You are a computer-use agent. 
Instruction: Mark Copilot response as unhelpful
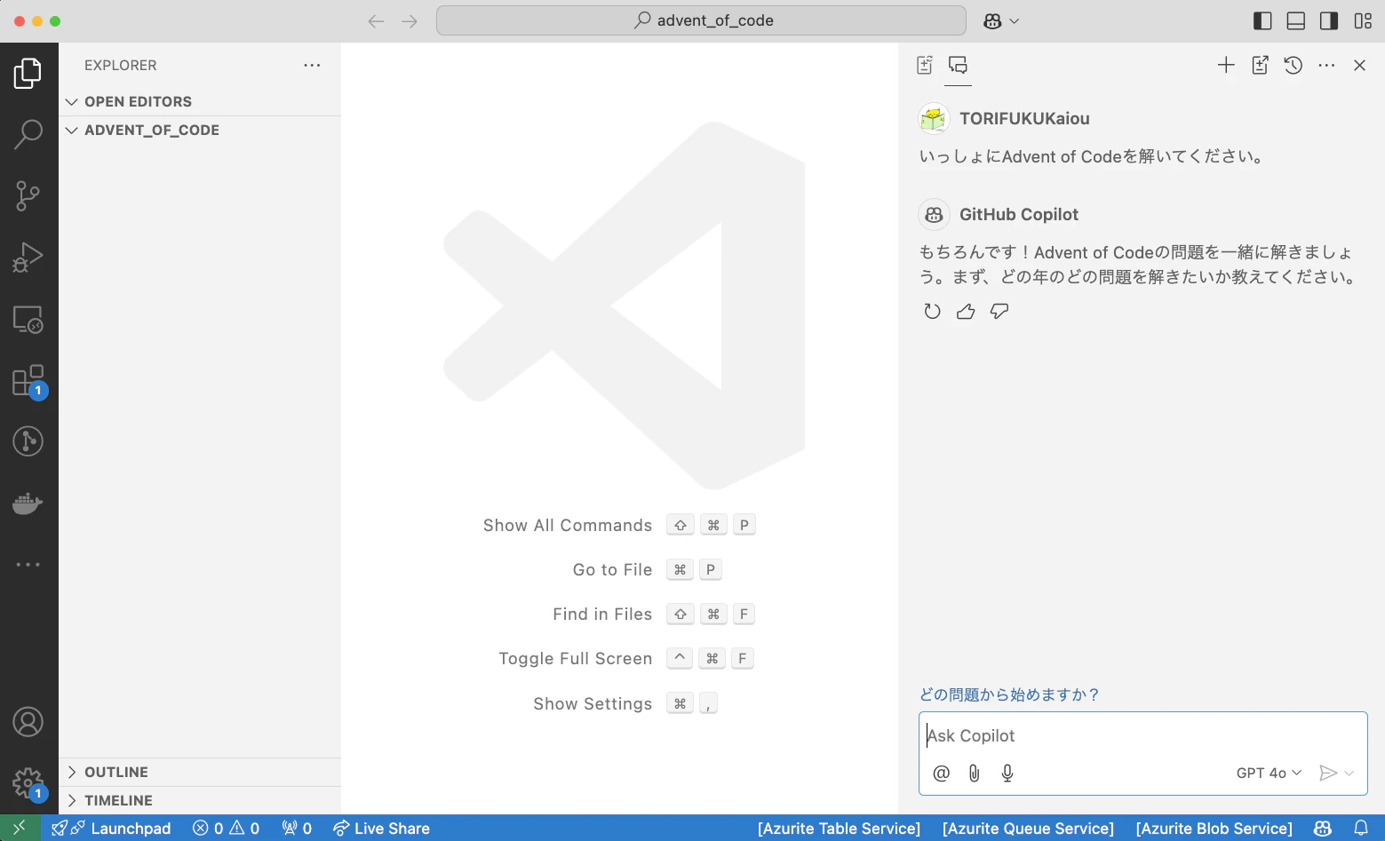point(999,311)
